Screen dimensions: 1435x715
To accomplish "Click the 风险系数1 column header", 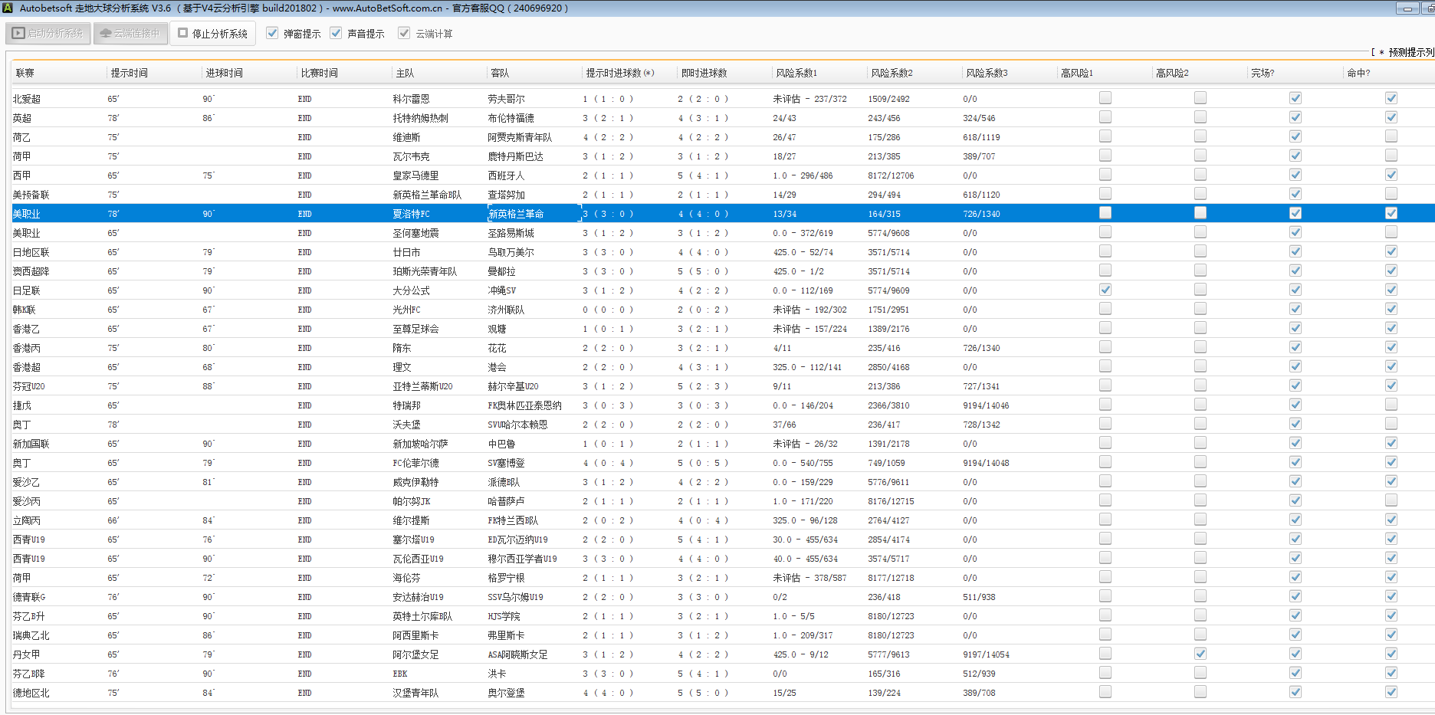I will point(796,73).
